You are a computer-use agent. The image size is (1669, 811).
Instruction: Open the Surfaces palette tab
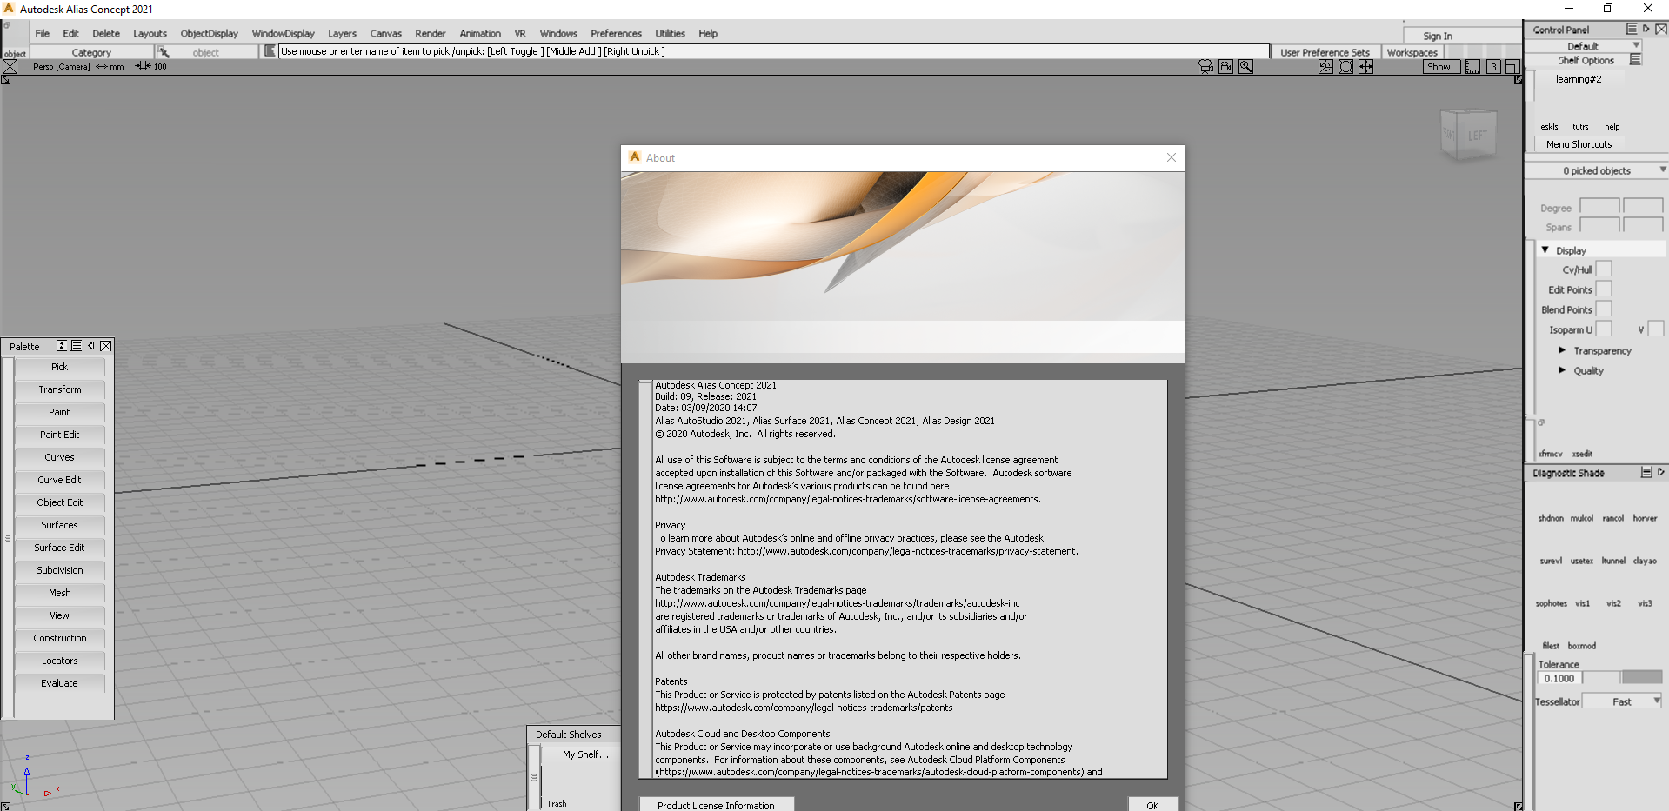click(x=60, y=525)
